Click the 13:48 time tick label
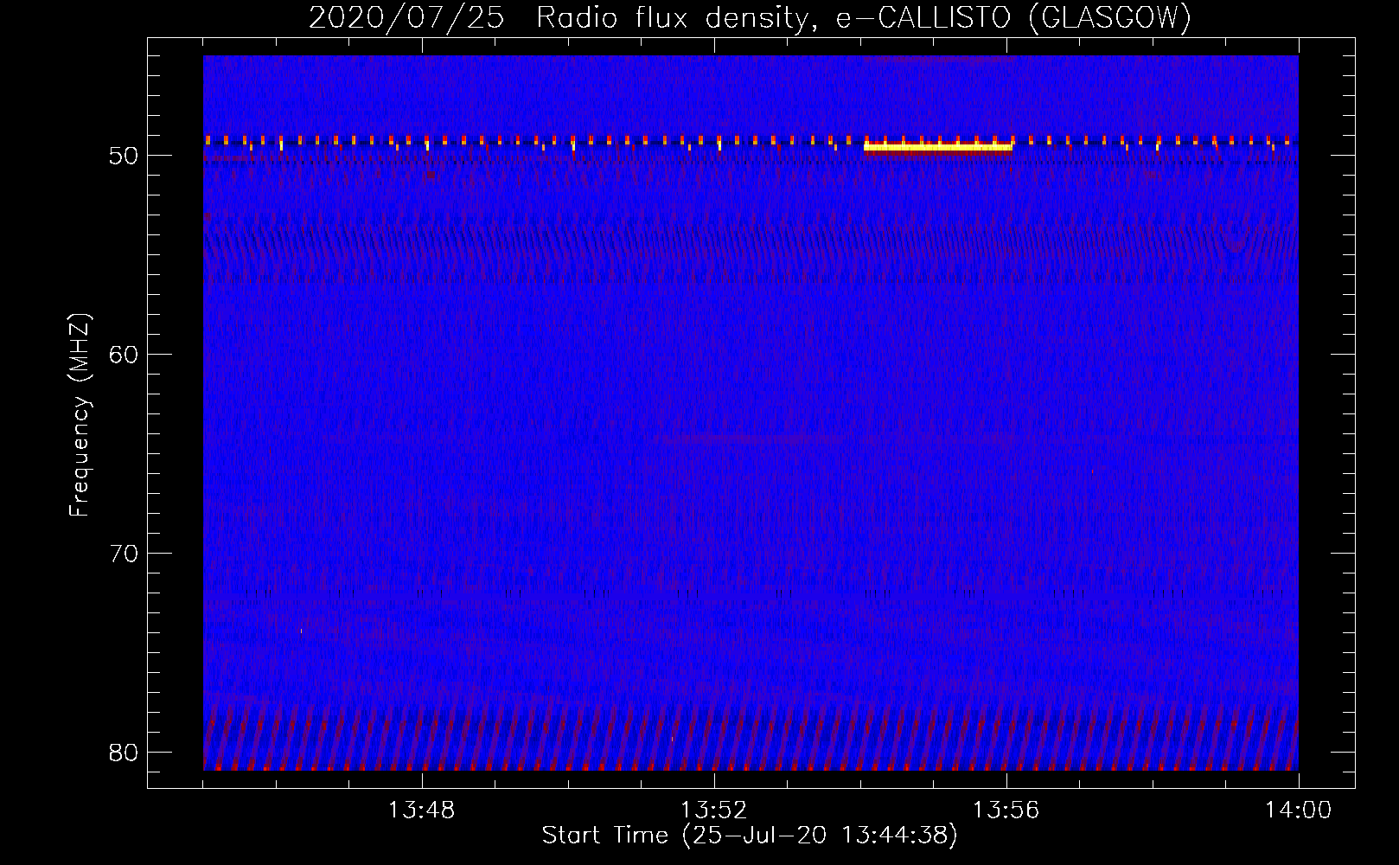Viewport: 1399px width, 865px height. click(421, 811)
